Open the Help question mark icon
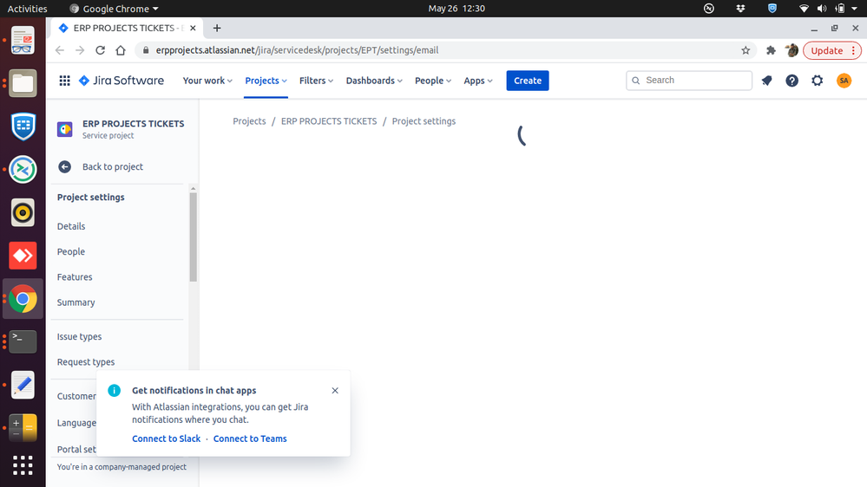Screen dimensions: 867x487 791,81
